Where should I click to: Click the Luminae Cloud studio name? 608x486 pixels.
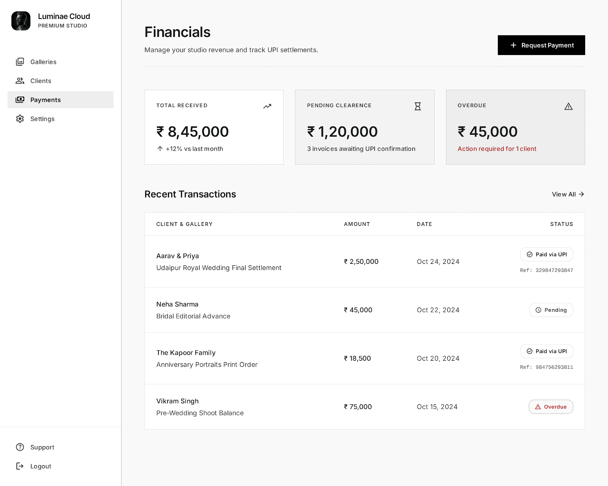pos(64,16)
